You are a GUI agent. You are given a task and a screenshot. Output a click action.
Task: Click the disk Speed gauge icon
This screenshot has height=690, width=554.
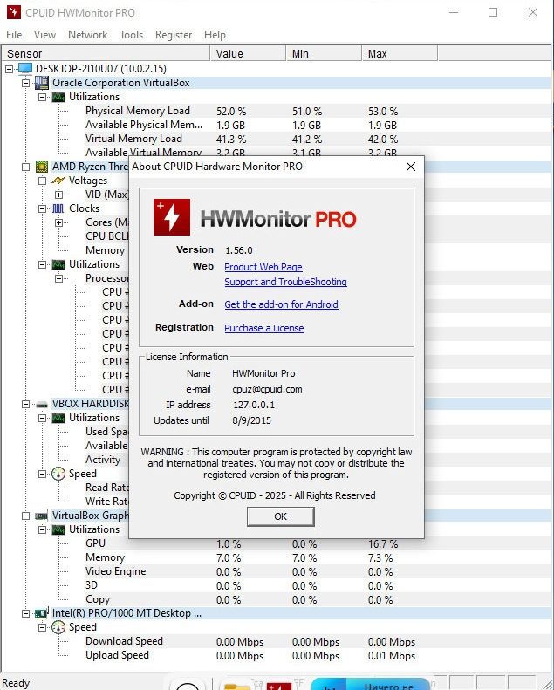tap(58, 474)
